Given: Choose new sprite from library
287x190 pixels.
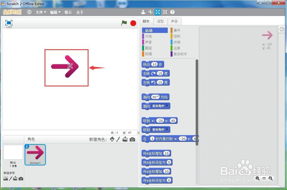Looking at the screenshot, I should [112, 139].
